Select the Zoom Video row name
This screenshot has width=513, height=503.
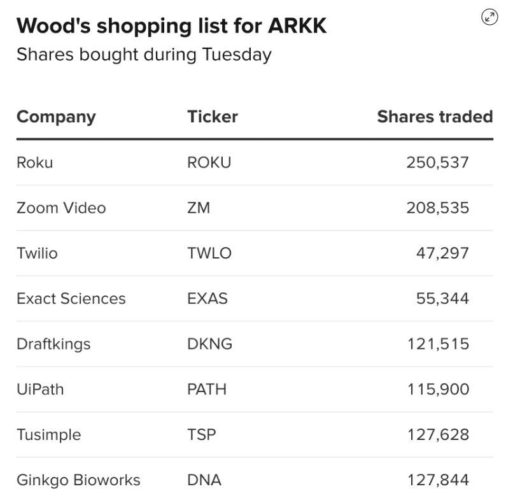[61, 208]
